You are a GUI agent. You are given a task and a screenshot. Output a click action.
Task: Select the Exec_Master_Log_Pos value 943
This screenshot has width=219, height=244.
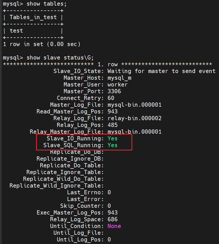pyautogui.click(x=113, y=212)
